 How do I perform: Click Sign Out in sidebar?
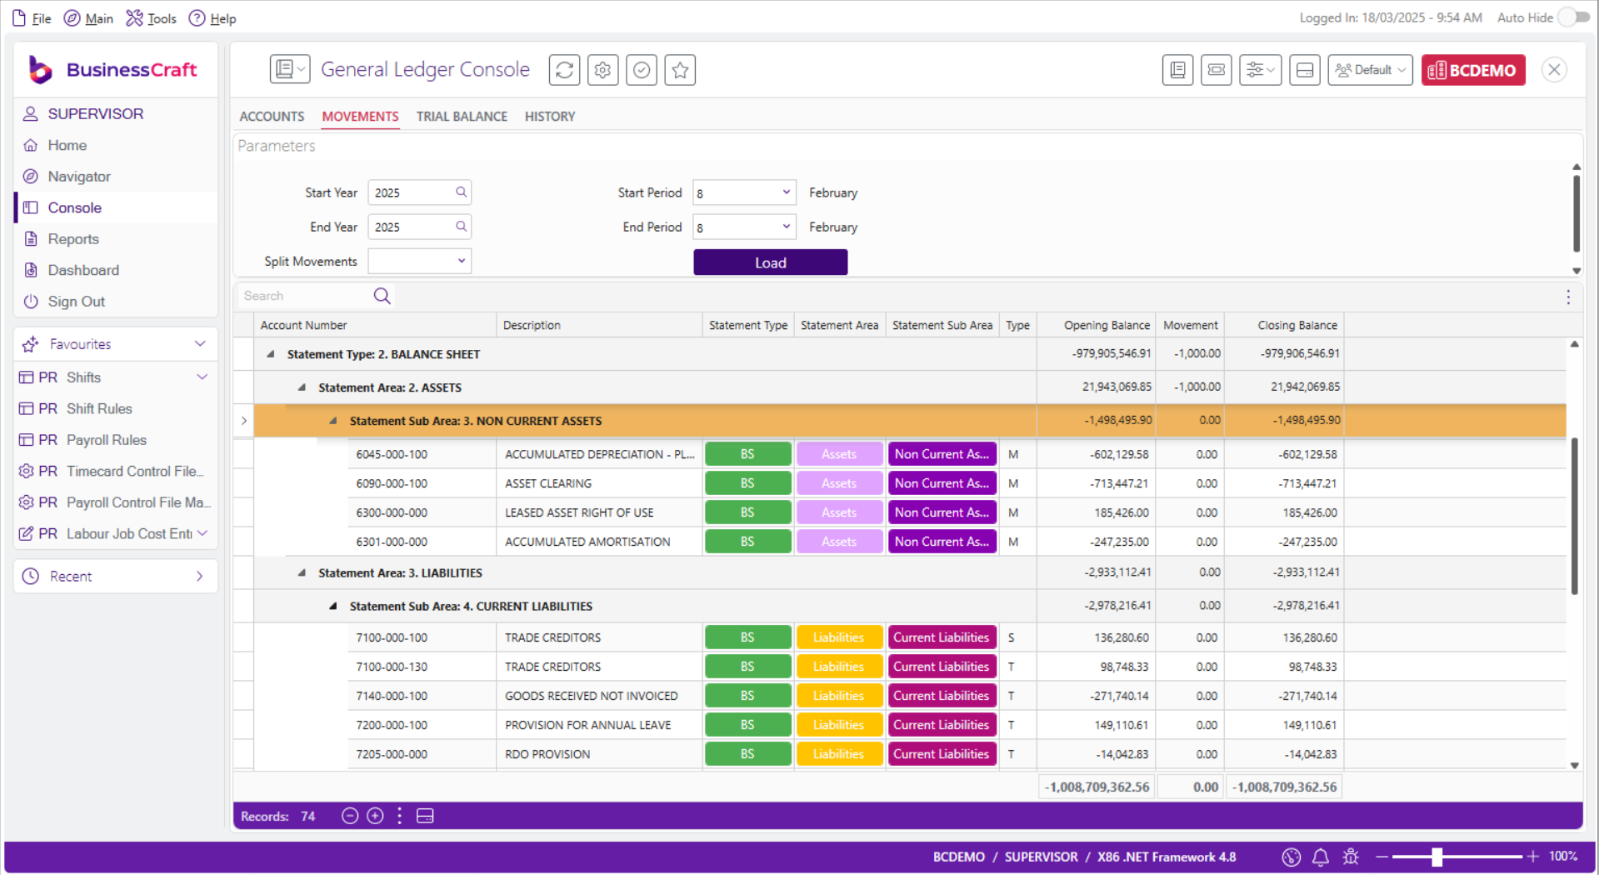115,302
